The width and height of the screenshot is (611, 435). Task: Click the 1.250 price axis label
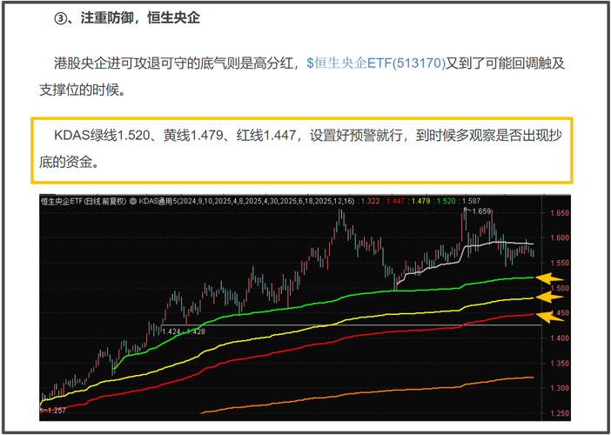pyautogui.click(x=560, y=413)
